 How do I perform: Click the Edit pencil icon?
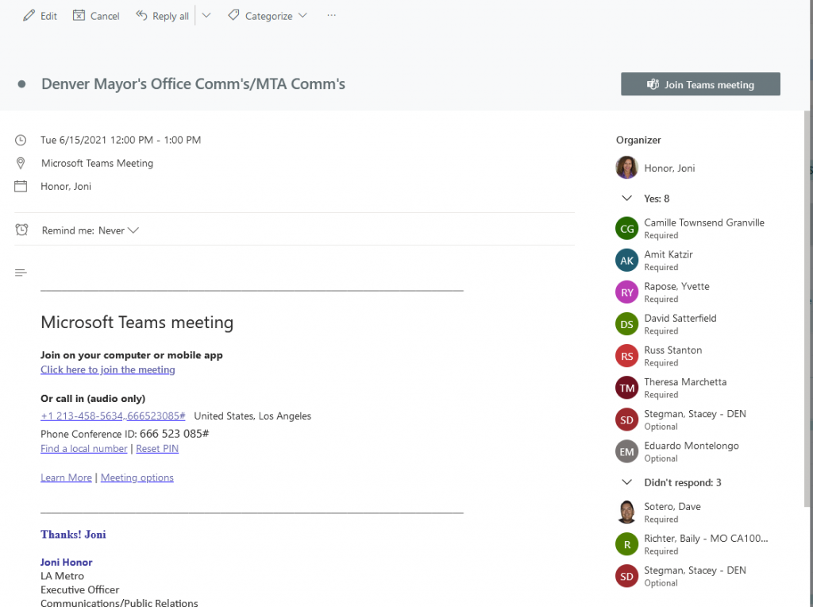coord(29,16)
